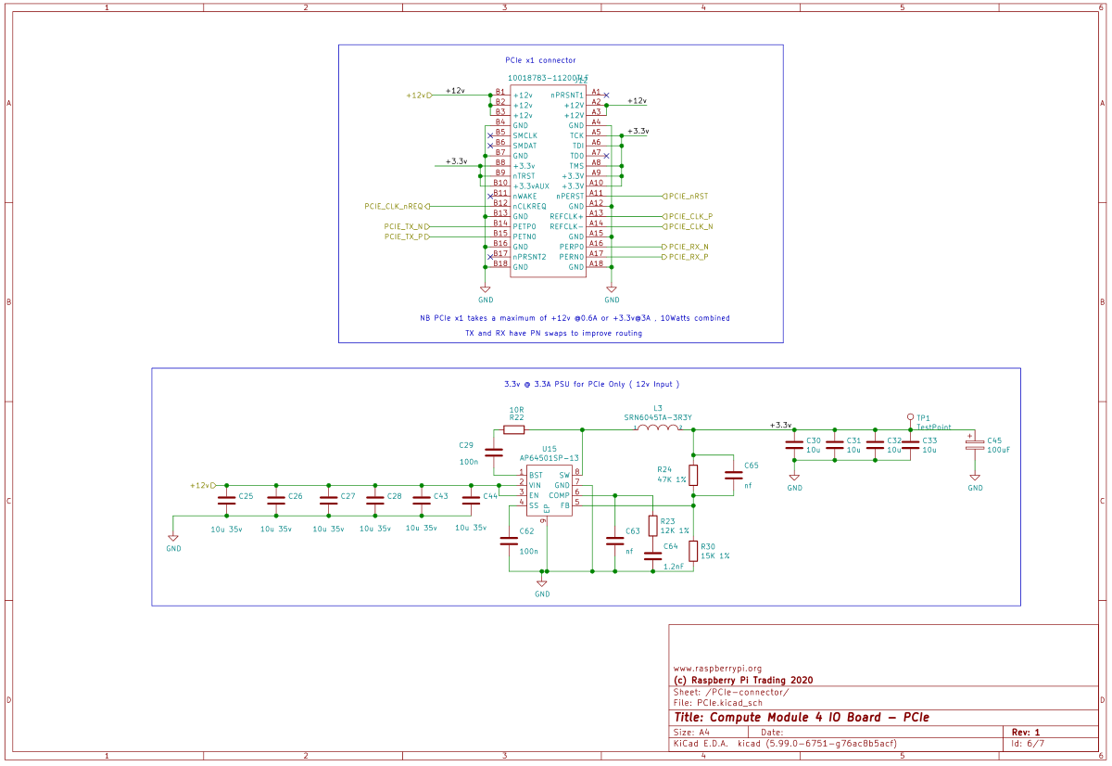Select resistor R22 symbol

(x=514, y=429)
